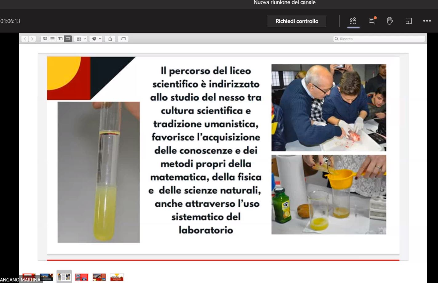
Task: Select the last thumbnail with yellow sun
Action: coord(117,277)
